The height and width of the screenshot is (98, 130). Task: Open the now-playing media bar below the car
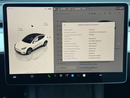tap(32, 72)
